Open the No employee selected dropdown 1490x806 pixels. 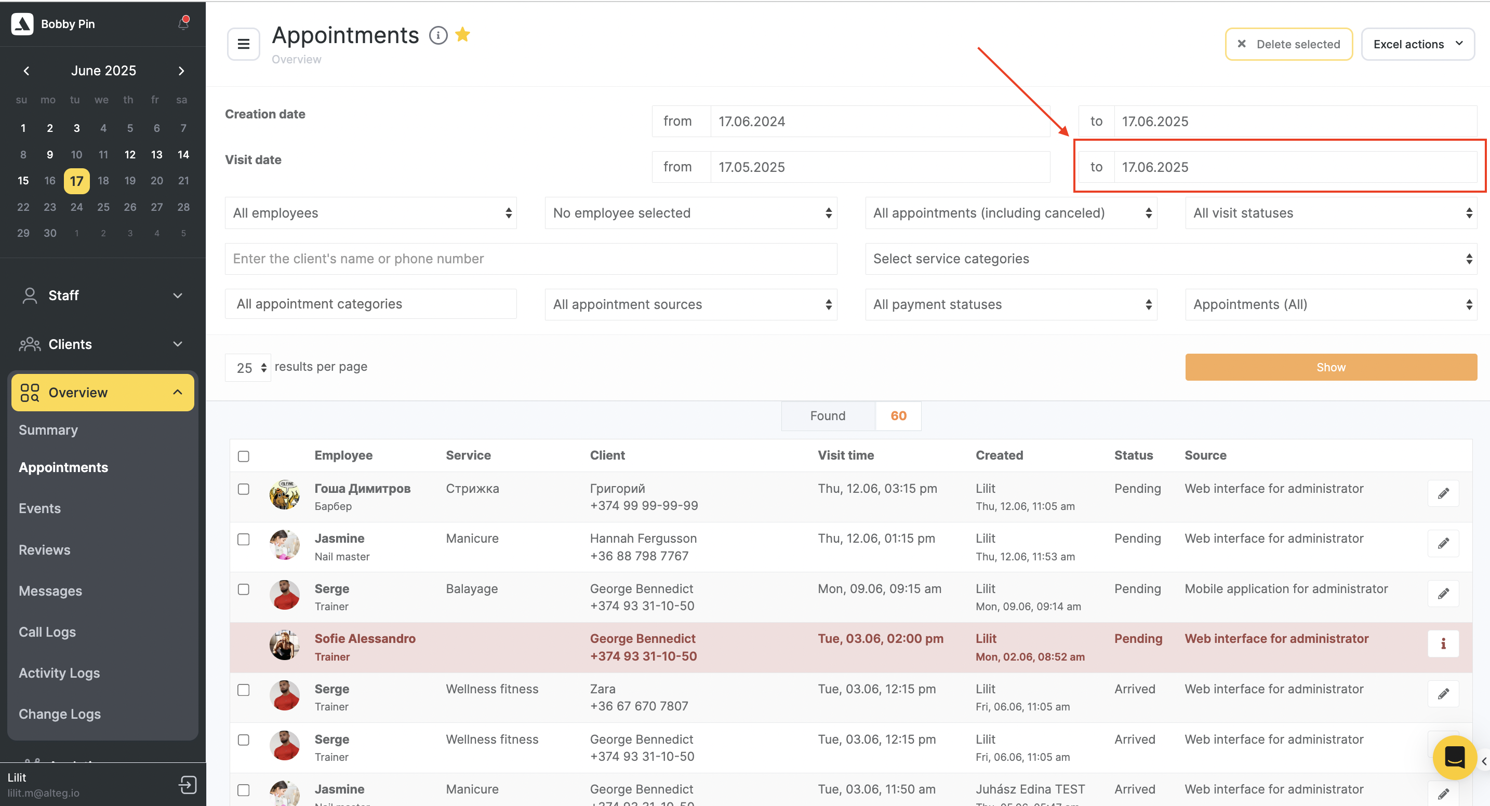690,213
